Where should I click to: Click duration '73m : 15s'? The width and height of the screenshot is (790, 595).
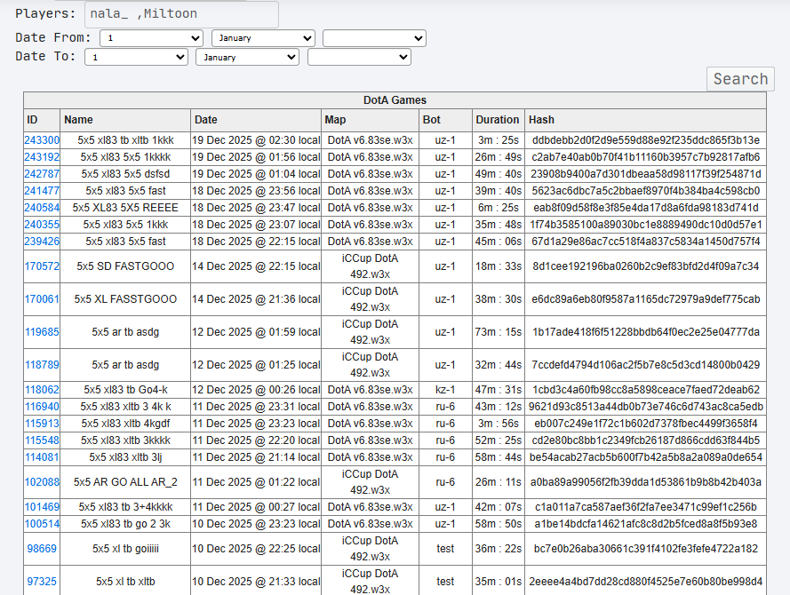coord(499,332)
